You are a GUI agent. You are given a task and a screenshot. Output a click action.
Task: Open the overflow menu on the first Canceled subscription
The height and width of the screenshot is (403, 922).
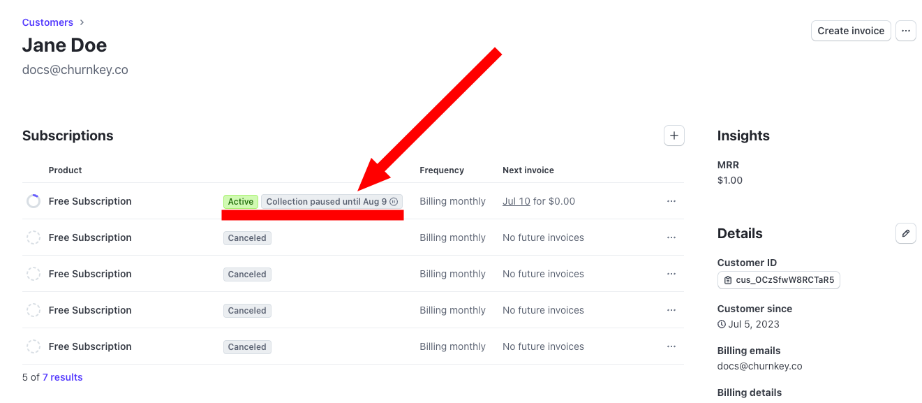(x=671, y=237)
